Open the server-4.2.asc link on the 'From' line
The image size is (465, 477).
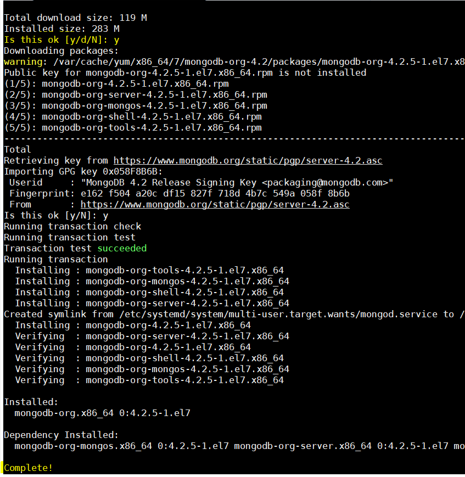point(215,204)
